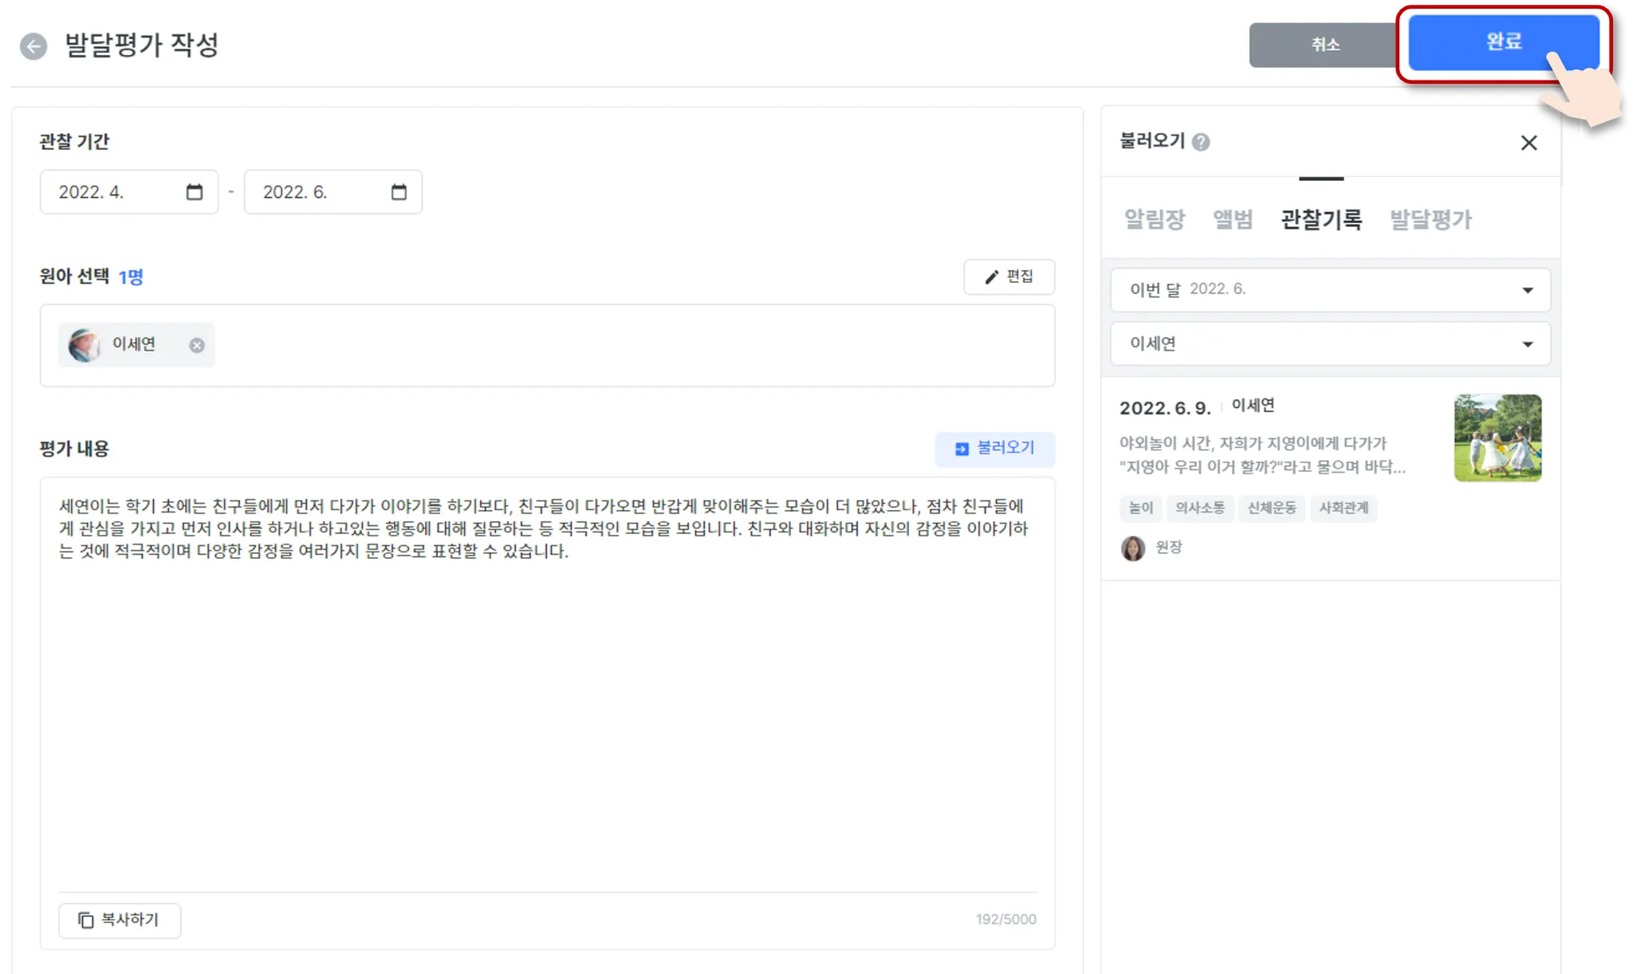Select the 관찰기록 tab

pos(1320,219)
